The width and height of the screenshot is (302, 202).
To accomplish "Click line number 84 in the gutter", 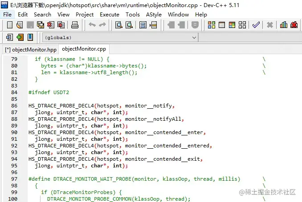I will pos(14,92).
